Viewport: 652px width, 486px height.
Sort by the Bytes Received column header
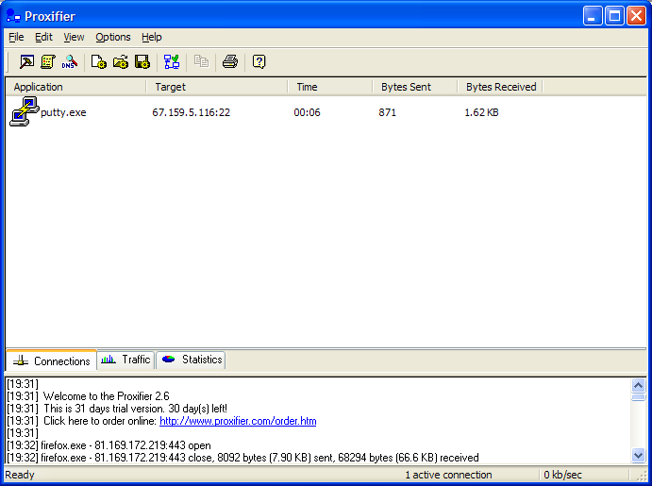coord(500,87)
